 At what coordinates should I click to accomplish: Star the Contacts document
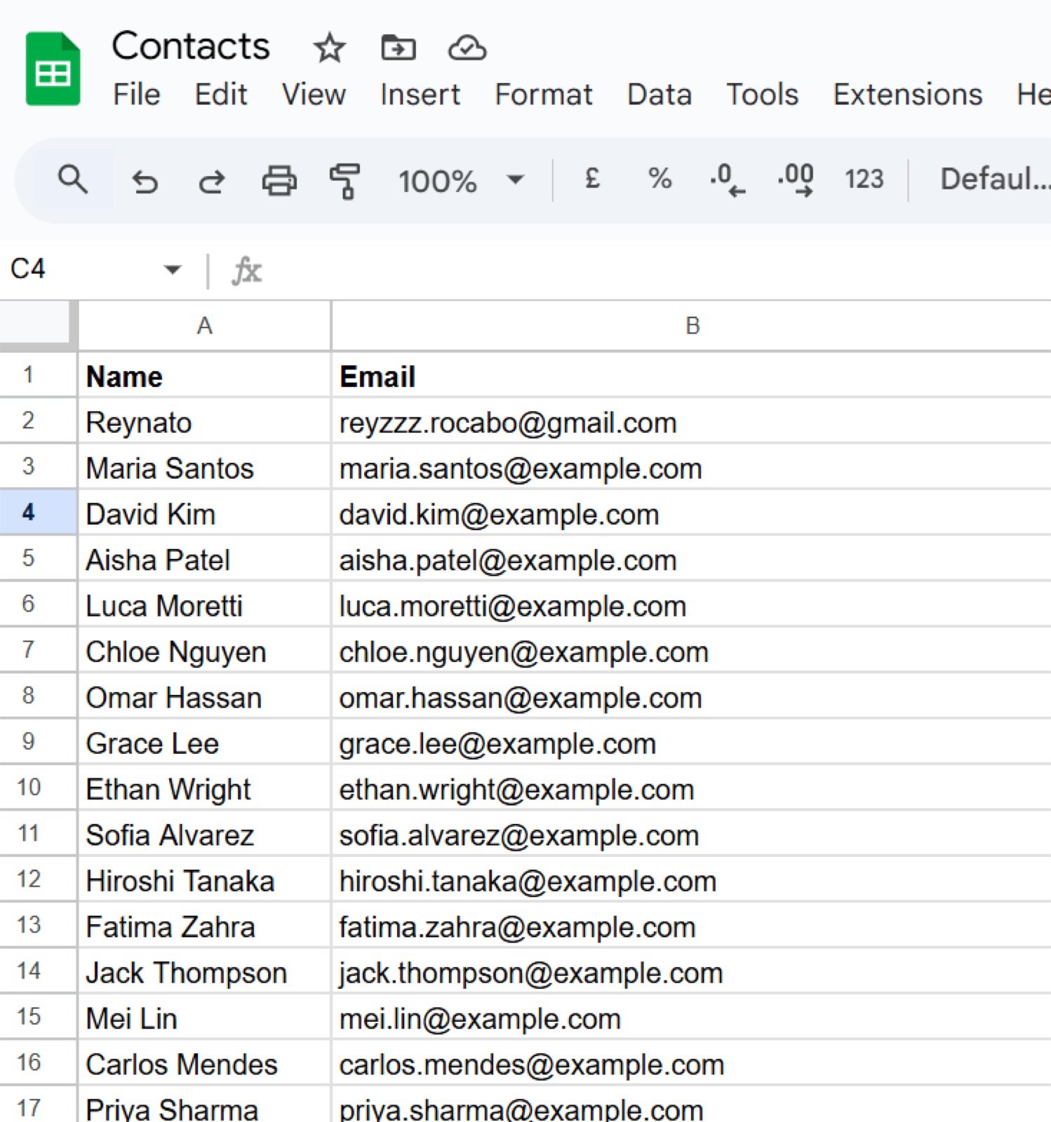[x=329, y=48]
